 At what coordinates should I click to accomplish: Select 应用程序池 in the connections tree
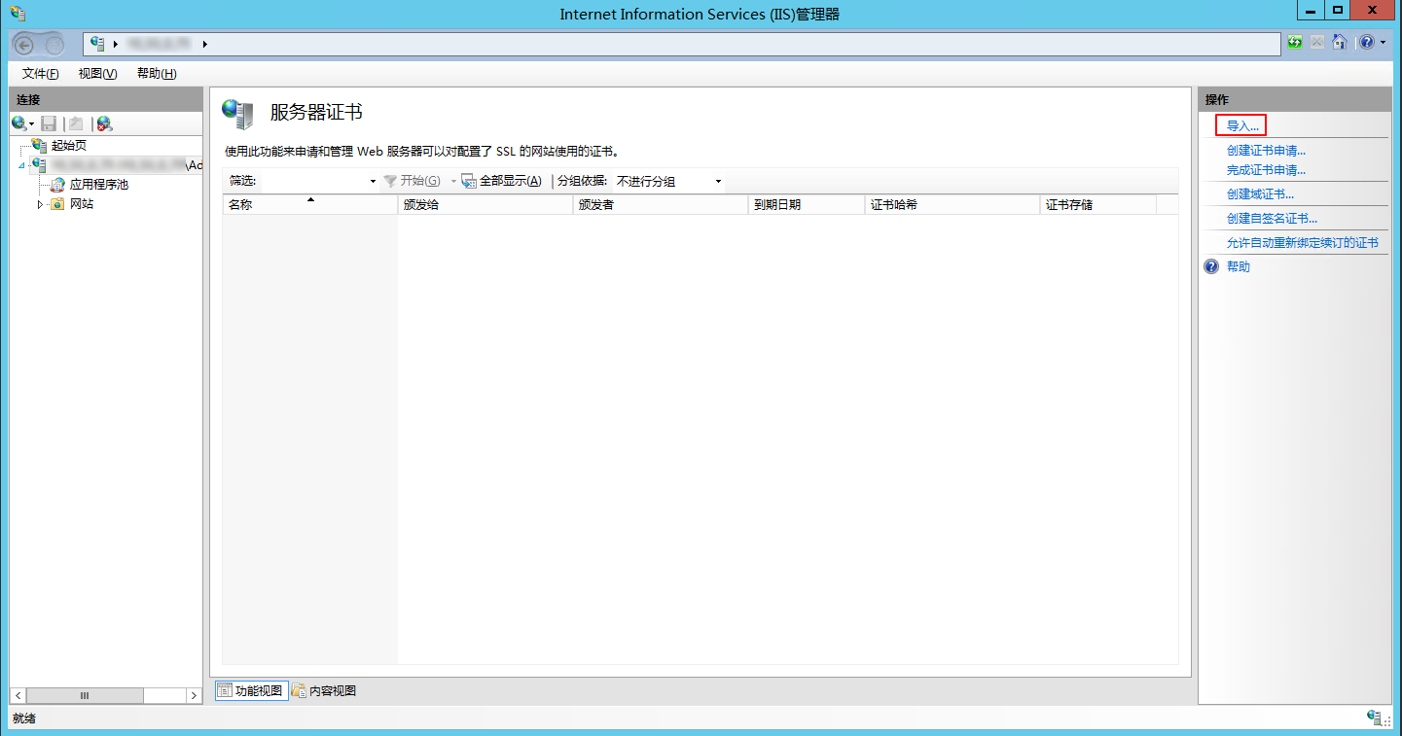[98, 184]
